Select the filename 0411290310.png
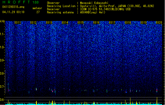Image resolution: width=165 pixels, height=105 pixels. click(13, 7)
